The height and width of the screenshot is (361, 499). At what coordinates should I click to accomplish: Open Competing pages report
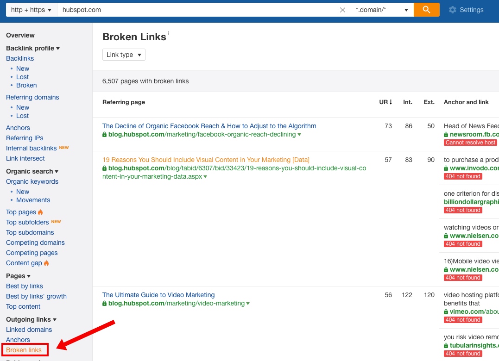click(32, 253)
